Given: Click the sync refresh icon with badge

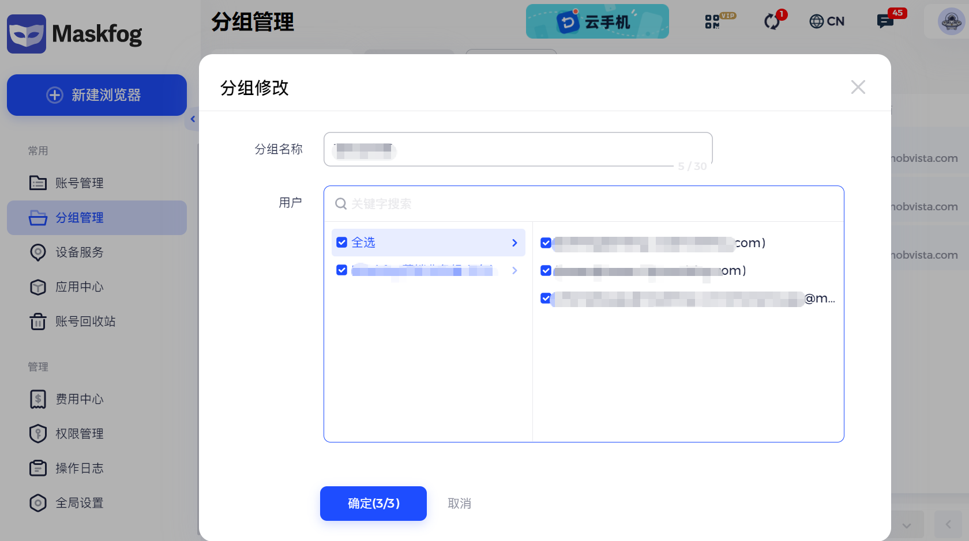Looking at the screenshot, I should [772, 22].
